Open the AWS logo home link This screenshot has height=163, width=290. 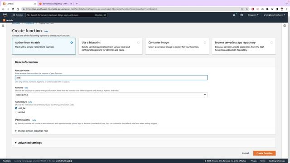5,15
